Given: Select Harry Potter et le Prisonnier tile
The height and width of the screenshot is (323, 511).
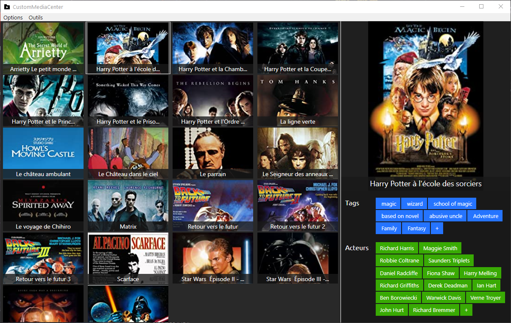Looking at the screenshot, I should pyautogui.click(x=128, y=100).
